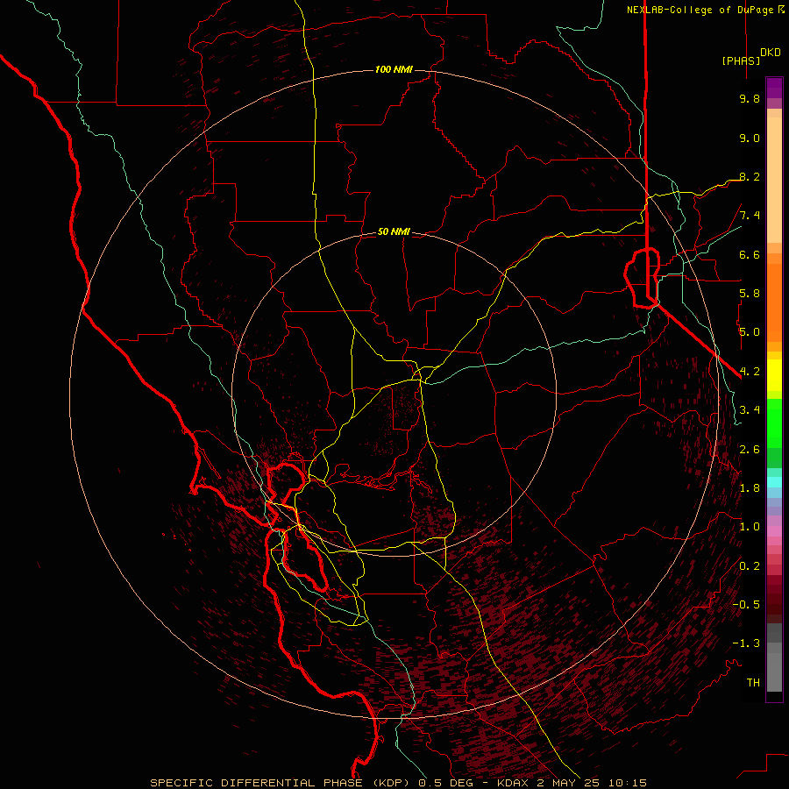This screenshot has height=789, width=789.
Task: Click the 1.0 legend value
Action: click(x=750, y=527)
